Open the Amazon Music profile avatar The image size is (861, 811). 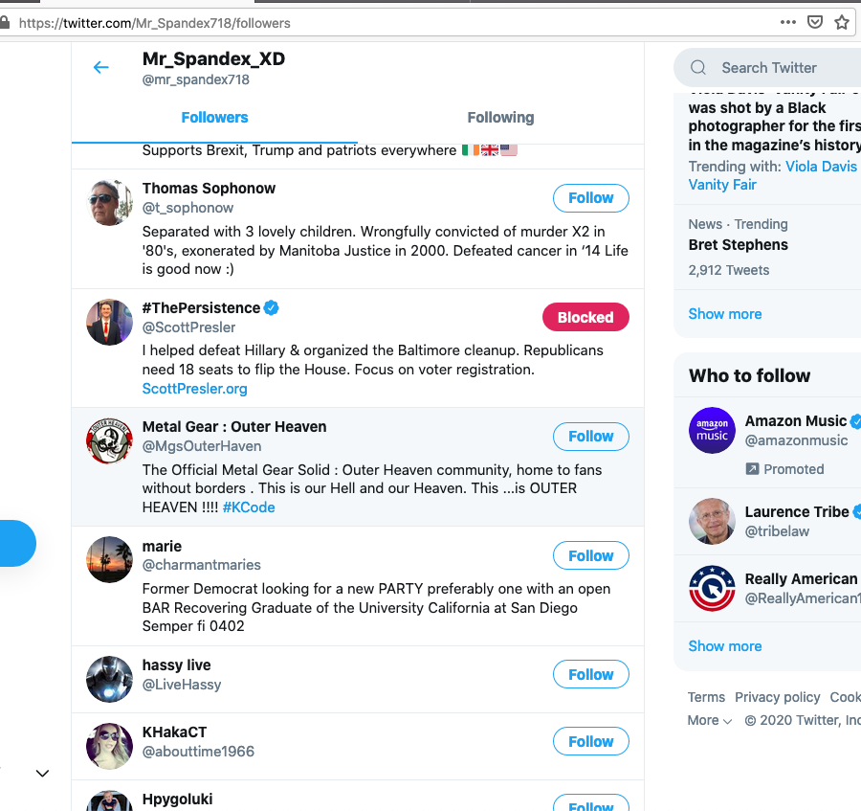712,430
